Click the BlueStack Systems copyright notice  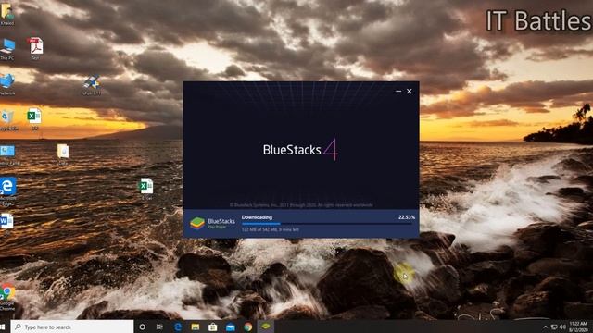click(301, 205)
